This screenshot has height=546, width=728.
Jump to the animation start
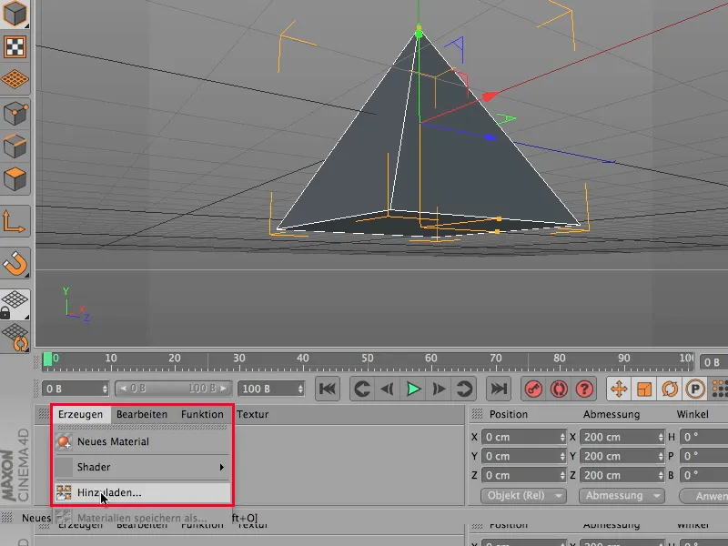(x=328, y=389)
